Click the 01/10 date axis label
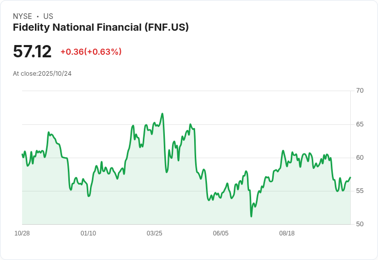Screen dimensions: 378x260 pos(88,233)
